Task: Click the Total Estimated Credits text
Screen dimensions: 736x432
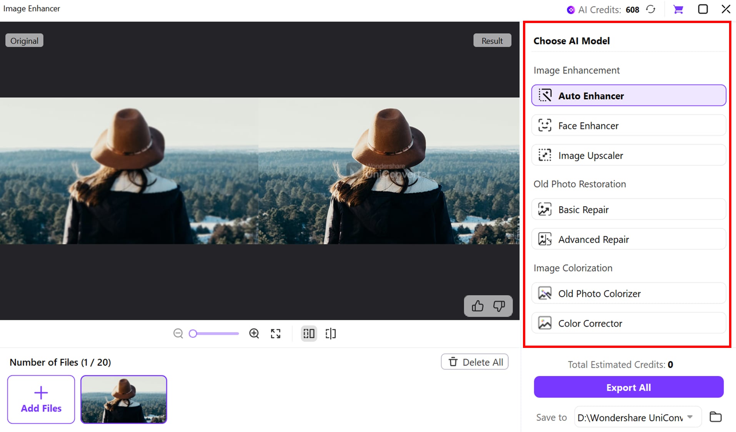Action: pyautogui.click(x=620, y=364)
